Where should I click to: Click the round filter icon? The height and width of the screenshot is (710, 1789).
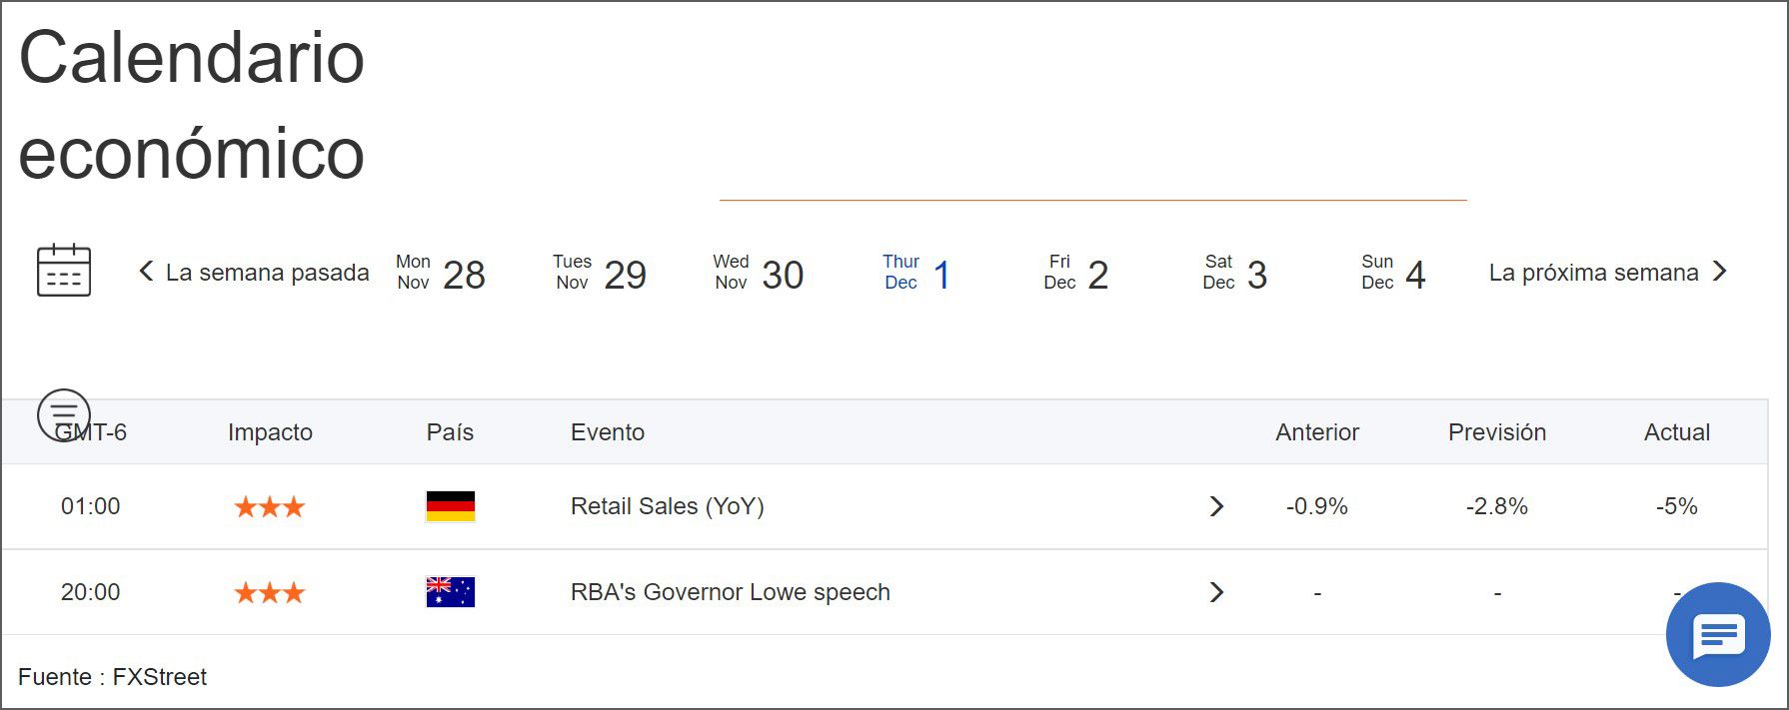(64, 414)
